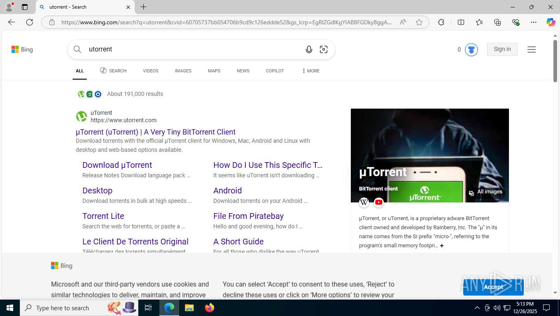
Task: Open Windows Start button
Action: point(10,308)
